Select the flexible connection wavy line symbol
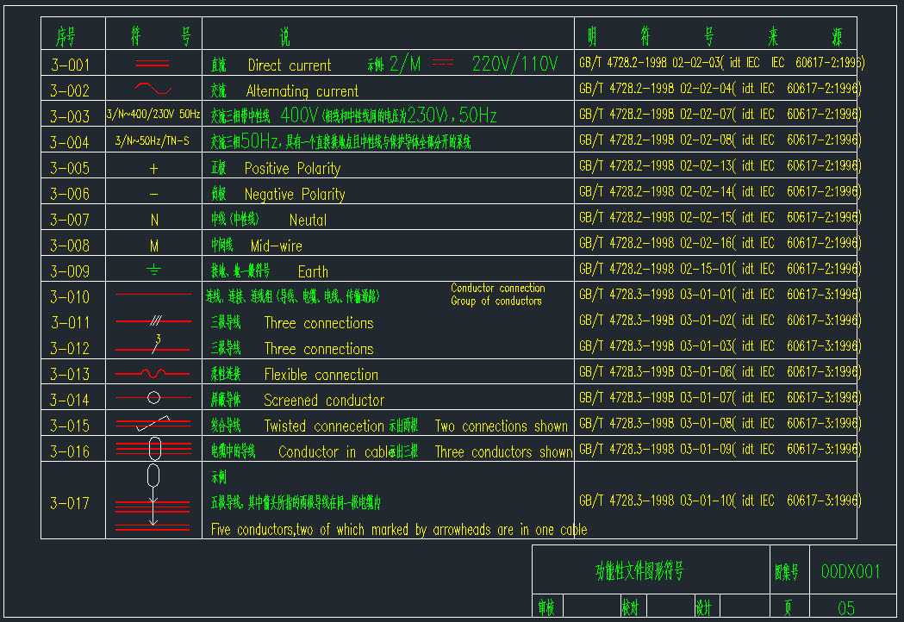904x622 pixels. coord(153,374)
